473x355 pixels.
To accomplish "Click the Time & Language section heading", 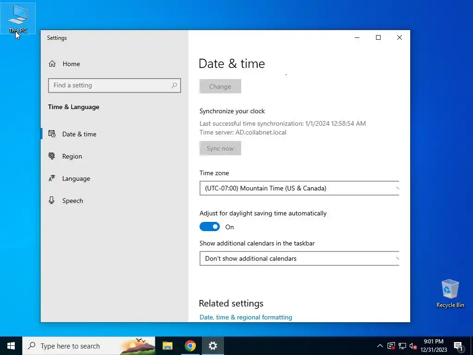I will pos(73,107).
